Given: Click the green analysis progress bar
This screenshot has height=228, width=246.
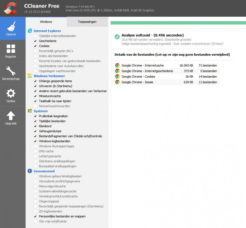Looking at the screenshot, I should (x=178, y=23).
